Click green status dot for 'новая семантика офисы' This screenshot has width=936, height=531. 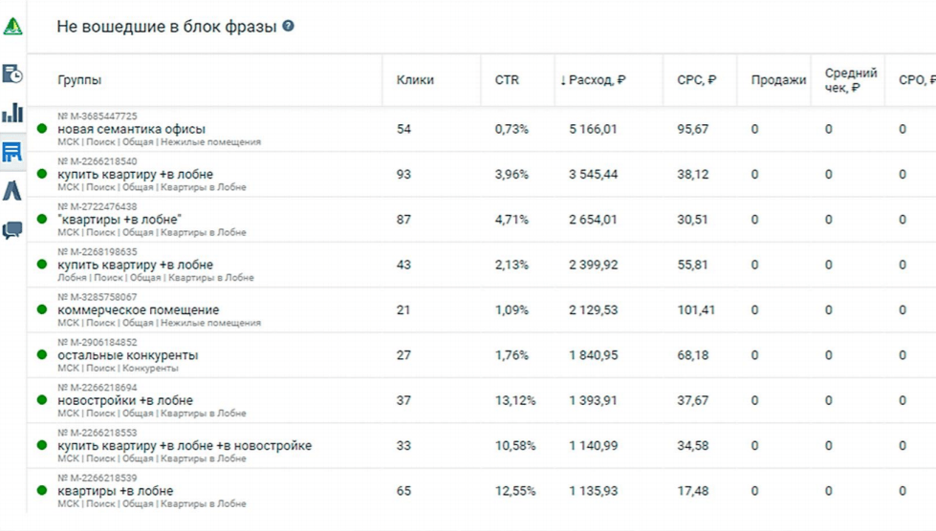coord(42,129)
